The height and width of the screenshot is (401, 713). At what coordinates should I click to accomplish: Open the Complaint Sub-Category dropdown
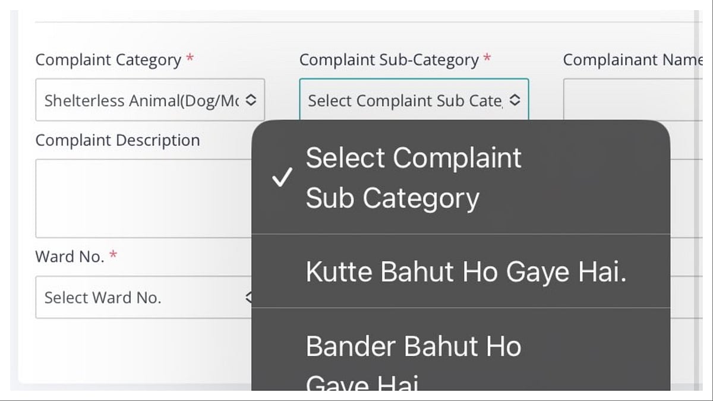coord(413,100)
